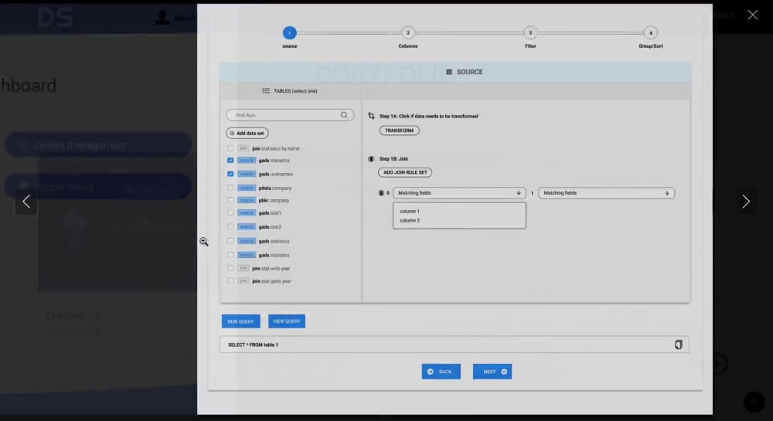The image size is (773, 421).
Task: Go to the next image with right arrow
Action: click(x=746, y=201)
